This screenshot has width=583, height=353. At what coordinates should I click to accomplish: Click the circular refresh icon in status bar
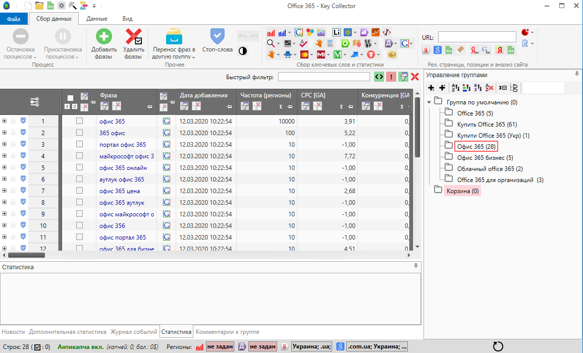[498, 346]
